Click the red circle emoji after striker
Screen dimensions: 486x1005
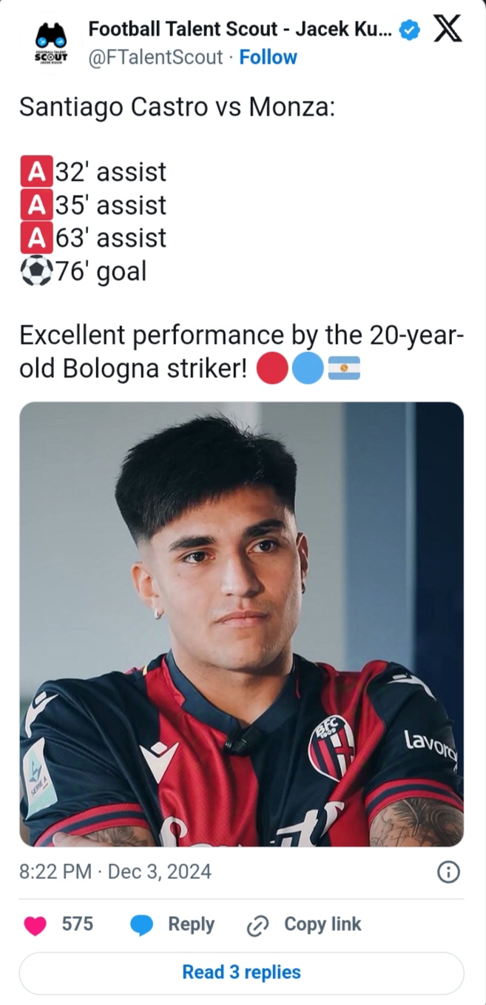(272, 368)
